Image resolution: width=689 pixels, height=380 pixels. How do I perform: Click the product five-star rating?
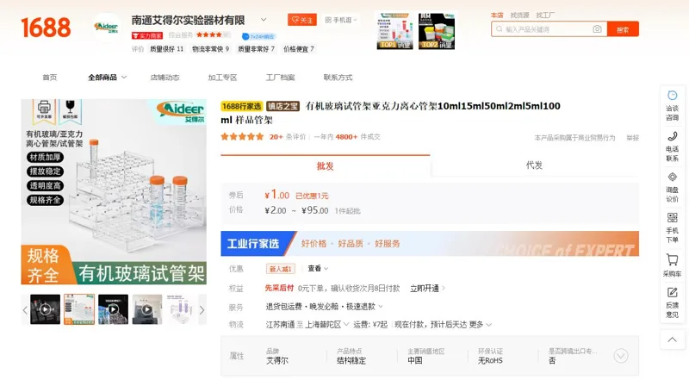click(242, 137)
